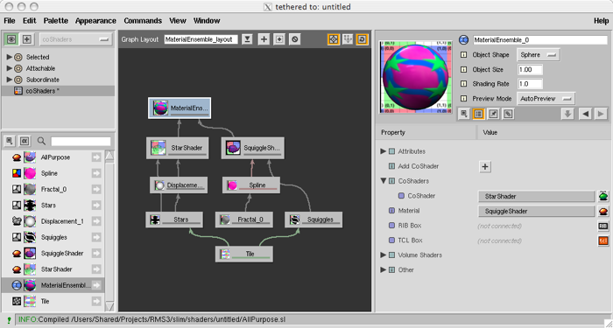Click the third button under the preview
Screen dimensions: 613x328
(x=493, y=114)
